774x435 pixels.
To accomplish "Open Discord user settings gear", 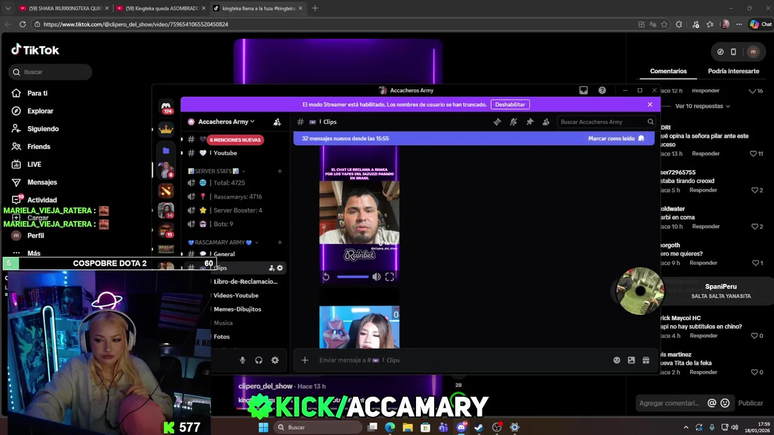I will (275, 360).
